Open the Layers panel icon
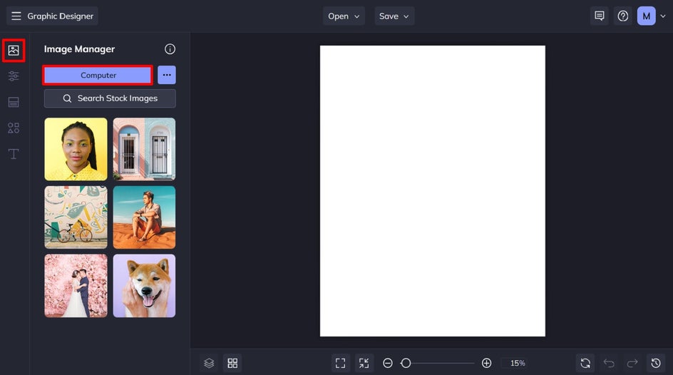 click(209, 363)
